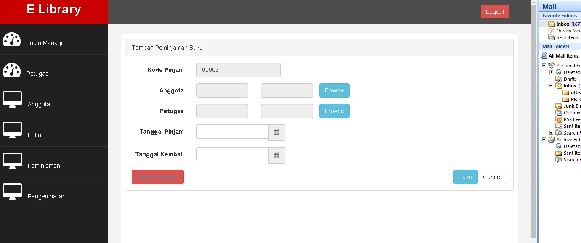Browse for an Anggota member
This screenshot has width=581, height=243.
(334, 90)
